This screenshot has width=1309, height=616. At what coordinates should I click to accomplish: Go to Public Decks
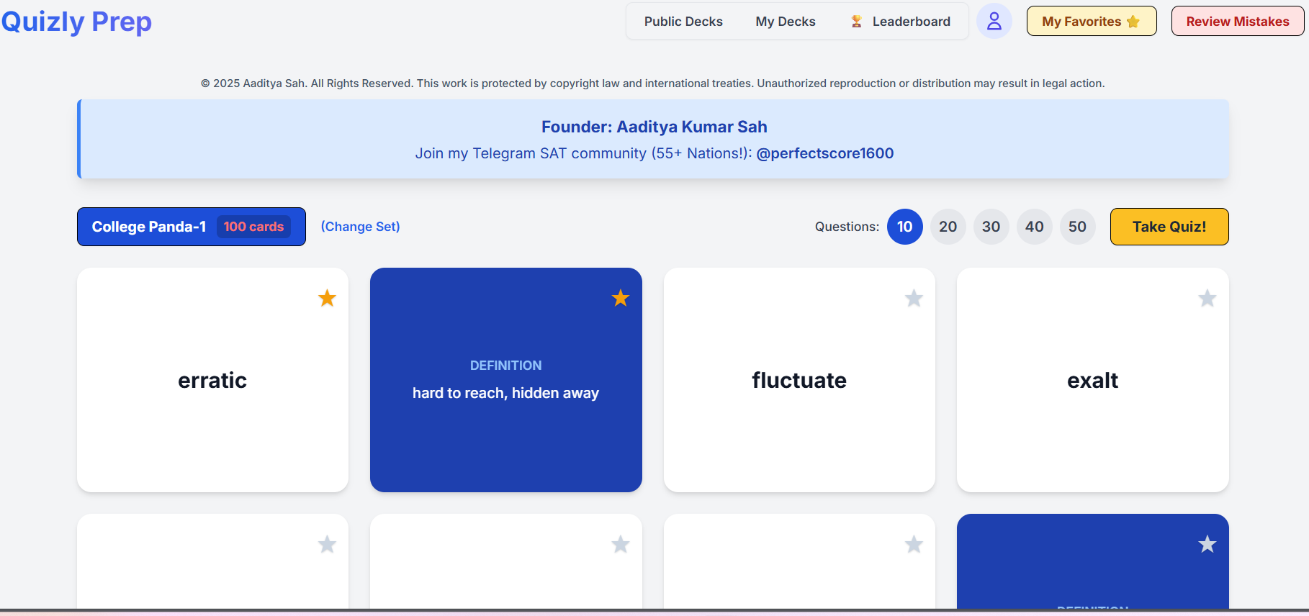point(683,22)
